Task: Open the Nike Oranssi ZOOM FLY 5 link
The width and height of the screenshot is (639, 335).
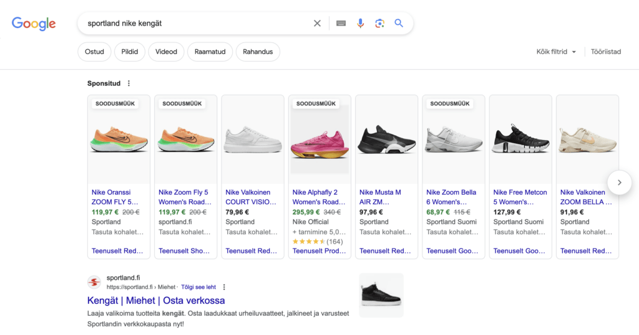Action: click(115, 197)
